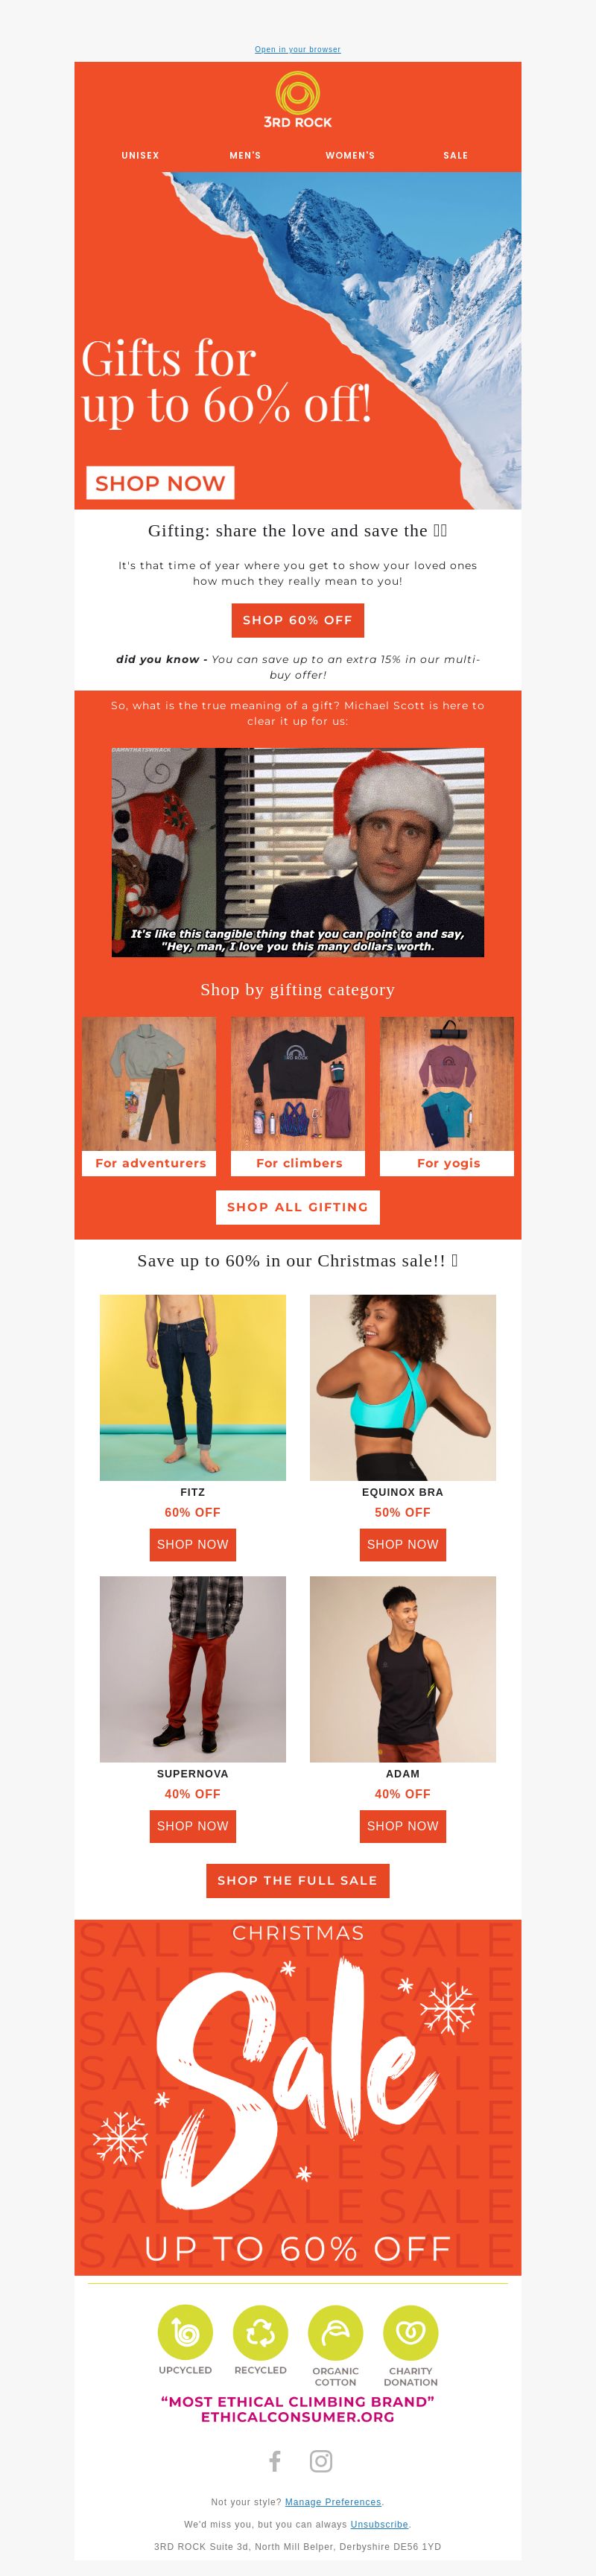Click the Unsubscribe link
This screenshot has width=596, height=2576.
pos(379,2524)
